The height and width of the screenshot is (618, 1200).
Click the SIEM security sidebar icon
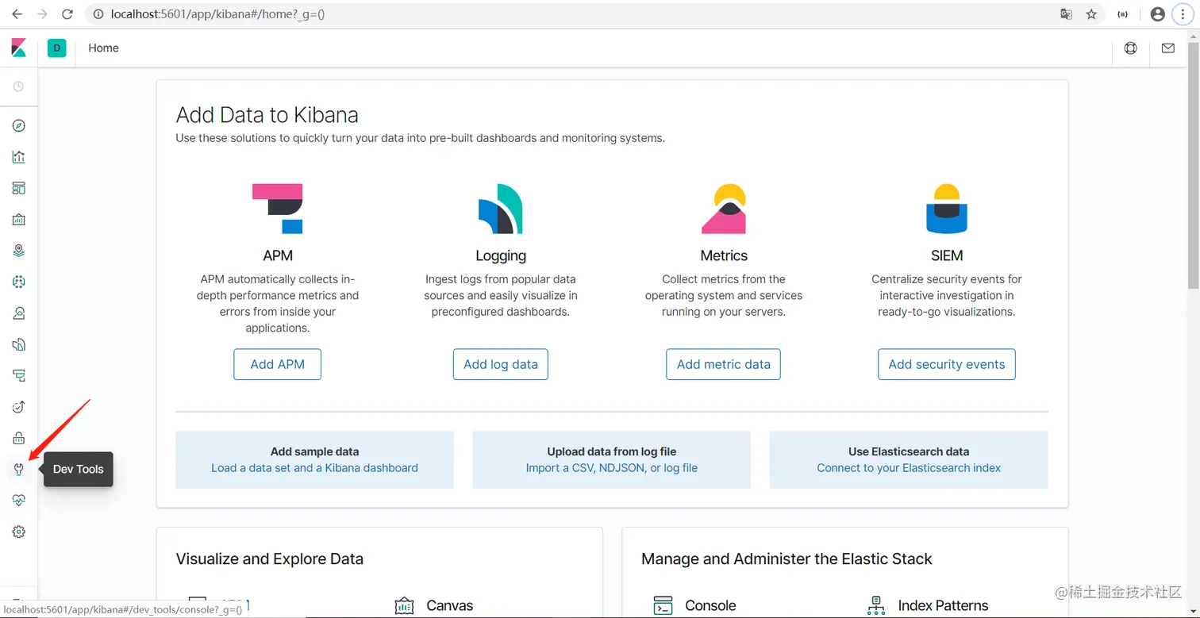point(19,437)
